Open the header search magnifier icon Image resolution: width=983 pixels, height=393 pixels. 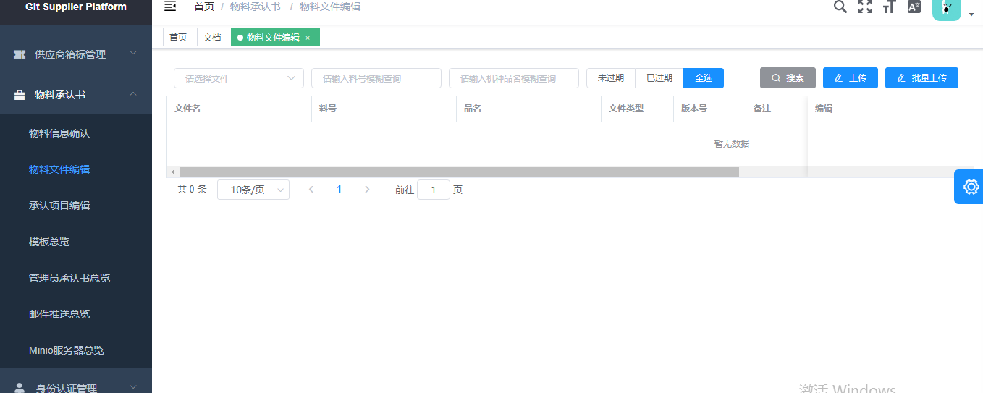(x=840, y=7)
